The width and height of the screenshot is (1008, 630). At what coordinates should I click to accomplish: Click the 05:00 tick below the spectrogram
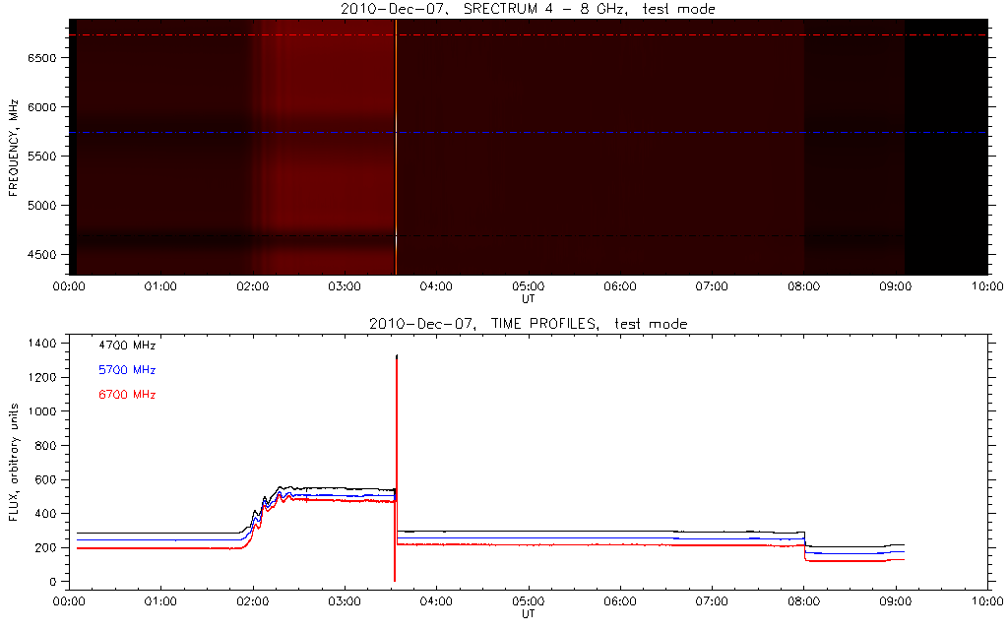coord(528,286)
